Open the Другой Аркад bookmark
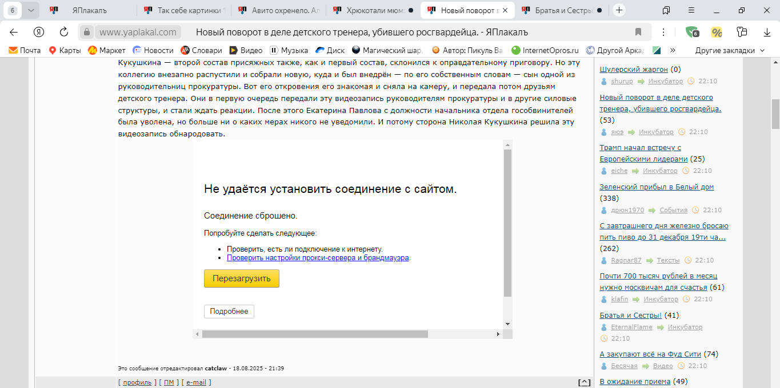 (x=615, y=50)
